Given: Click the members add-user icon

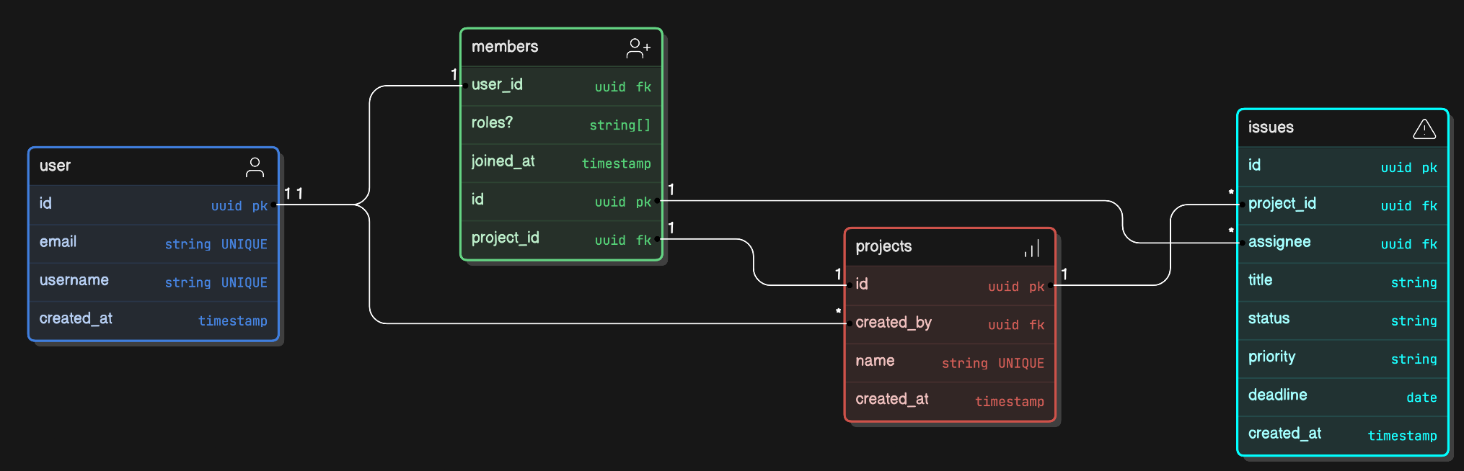Looking at the screenshot, I should [x=638, y=48].
